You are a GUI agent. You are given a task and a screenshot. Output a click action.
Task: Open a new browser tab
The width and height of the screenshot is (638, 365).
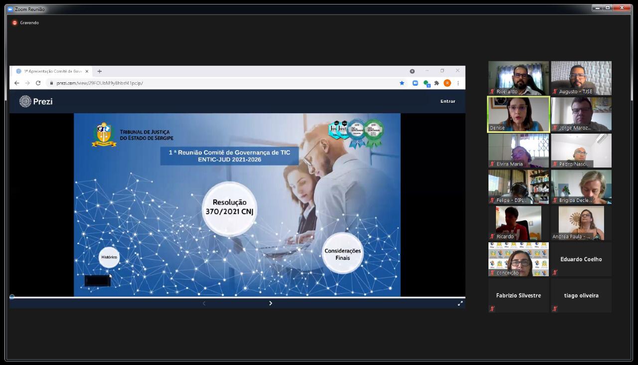coord(99,71)
